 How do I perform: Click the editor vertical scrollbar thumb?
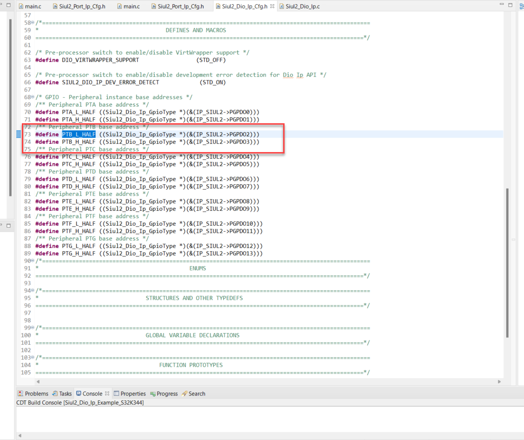(x=507, y=263)
